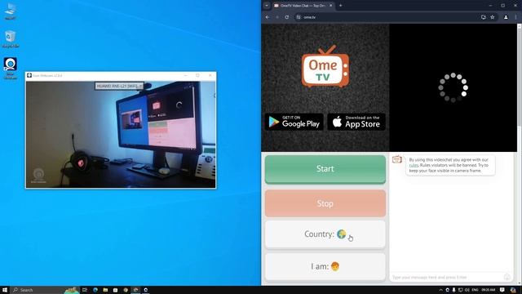Open a new browser tab
The width and height of the screenshot is (522, 294).
[x=340, y=6]
